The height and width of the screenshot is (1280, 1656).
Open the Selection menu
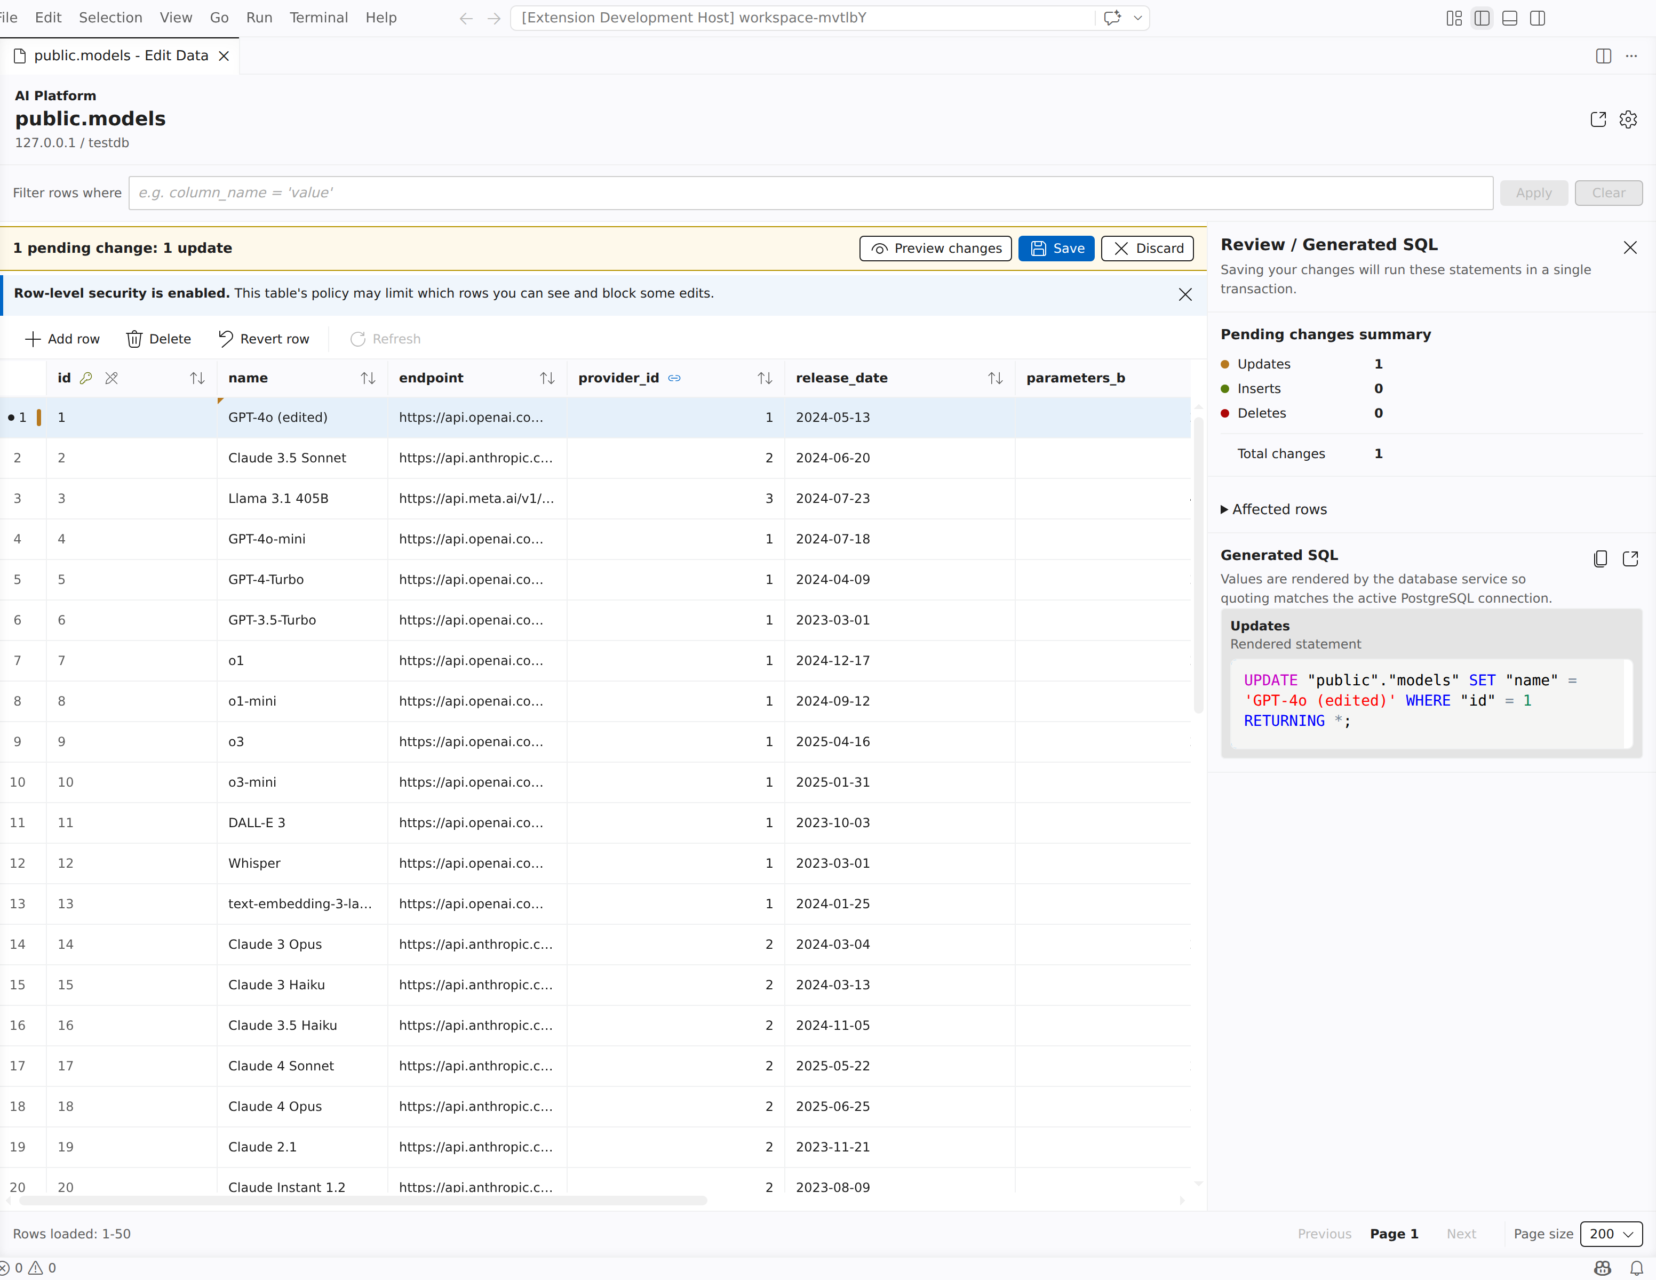[111, 18]
